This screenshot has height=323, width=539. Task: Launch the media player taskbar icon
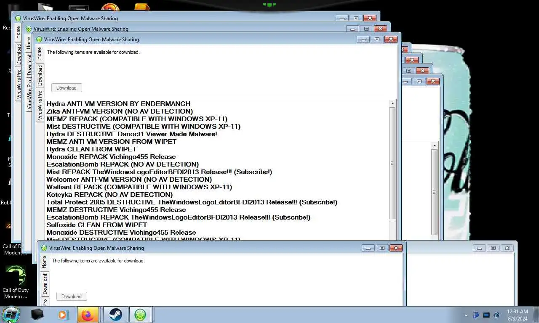[x=62, y=315]
